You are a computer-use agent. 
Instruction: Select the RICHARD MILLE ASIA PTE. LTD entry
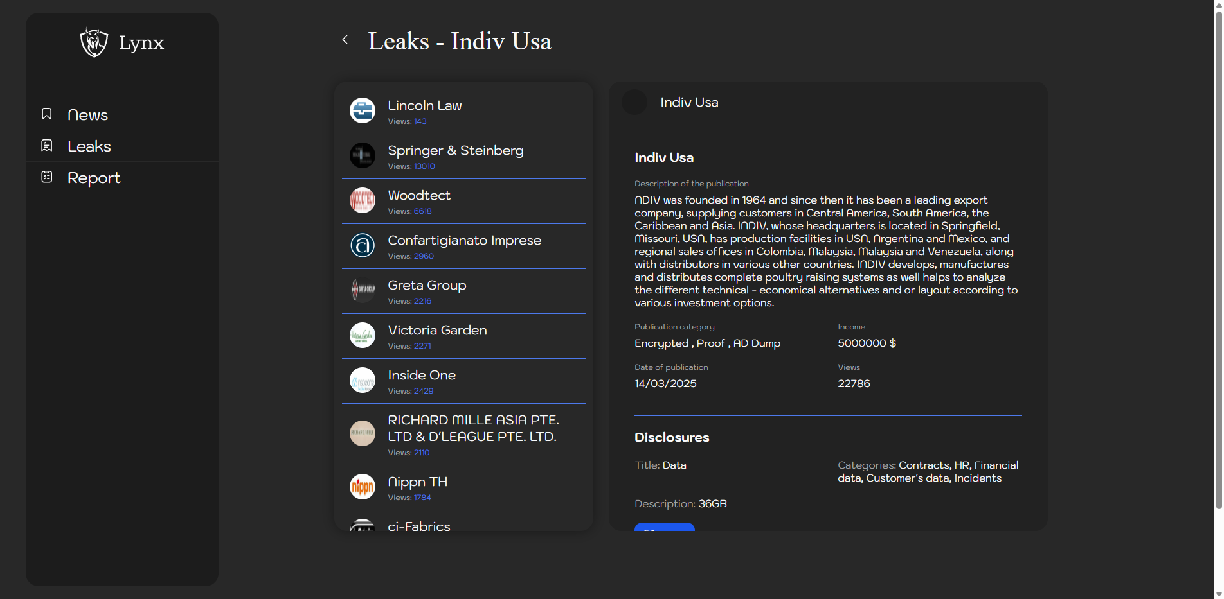pos(473,428)
